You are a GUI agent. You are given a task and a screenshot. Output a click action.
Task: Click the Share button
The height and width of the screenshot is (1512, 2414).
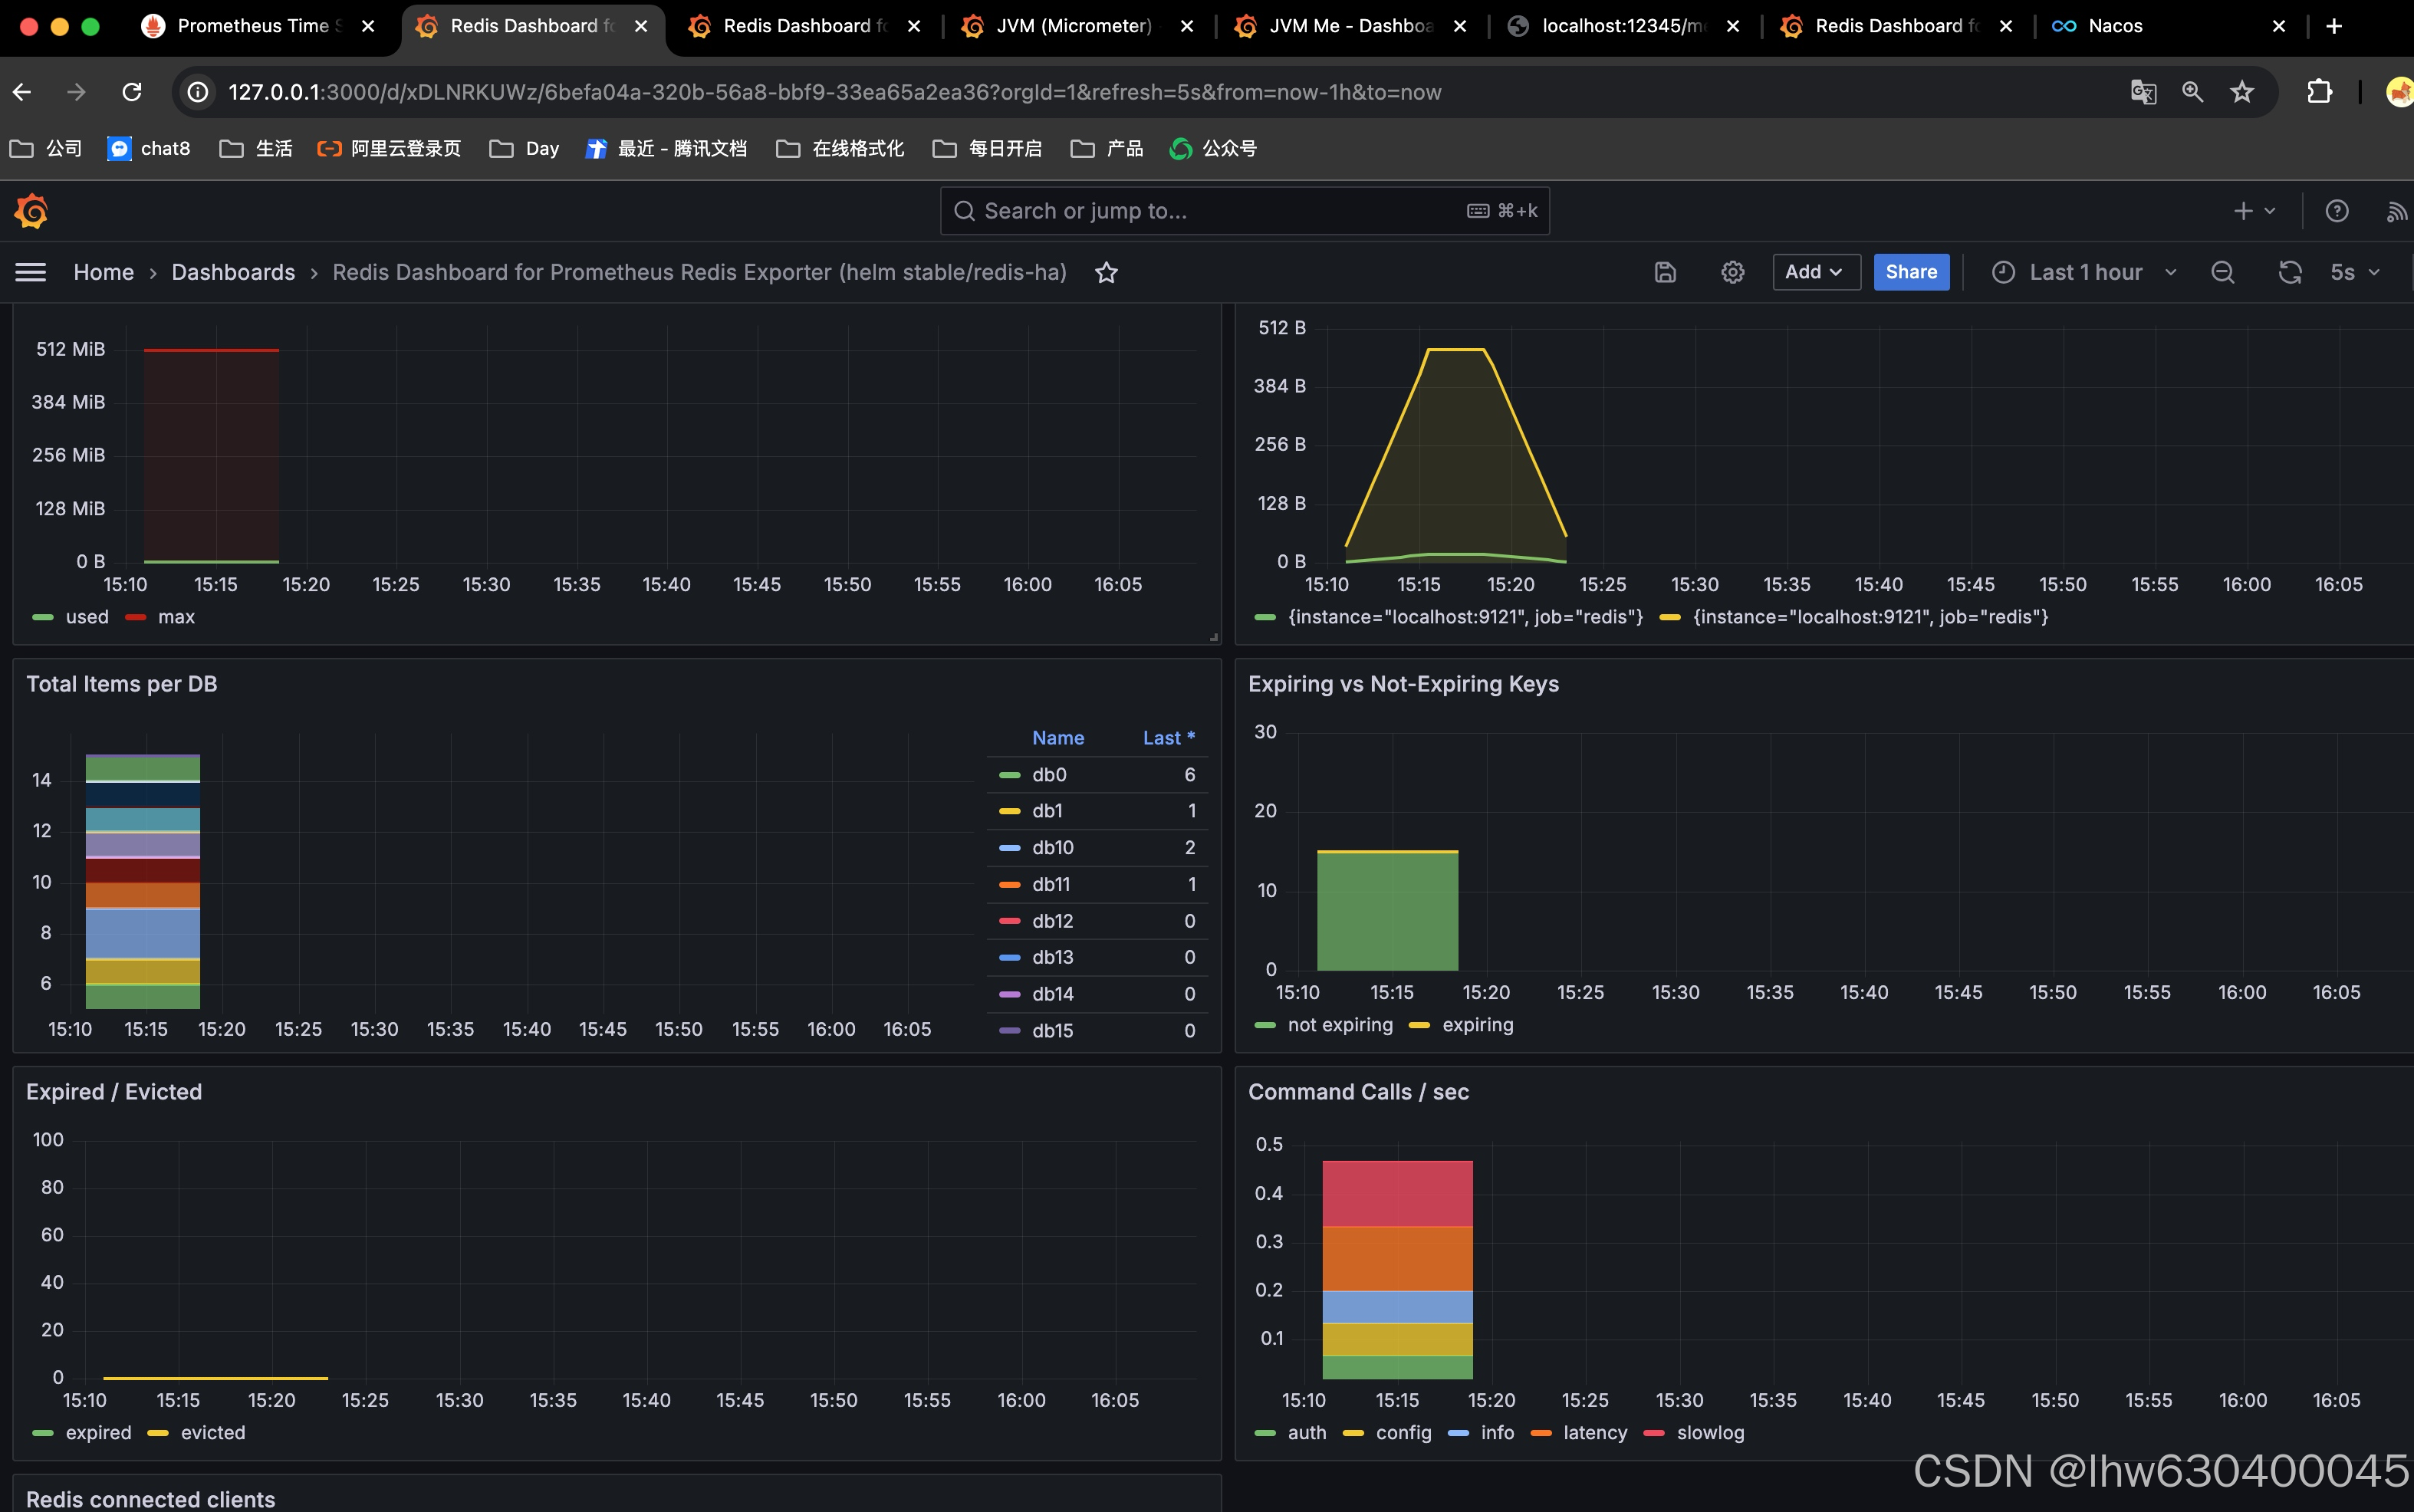[x=1910, y=272]
